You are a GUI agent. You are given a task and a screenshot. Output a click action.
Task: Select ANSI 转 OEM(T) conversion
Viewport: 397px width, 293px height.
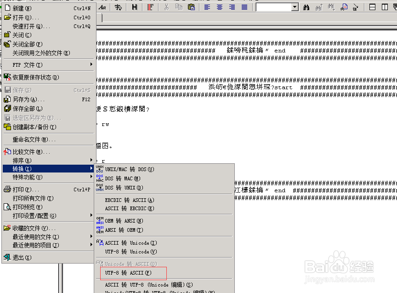[x=164, y=230]
